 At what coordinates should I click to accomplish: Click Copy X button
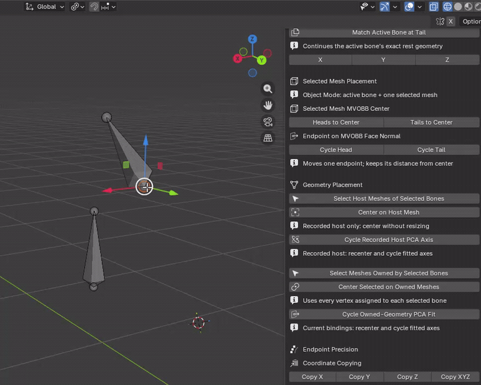(312, 377)
